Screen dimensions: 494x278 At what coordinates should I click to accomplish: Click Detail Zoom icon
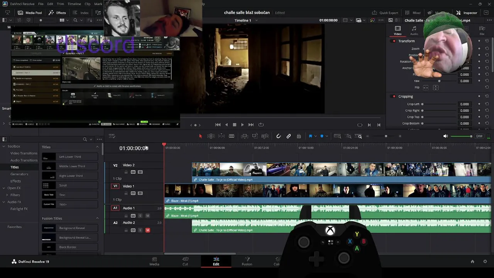(x=349, y=136)
